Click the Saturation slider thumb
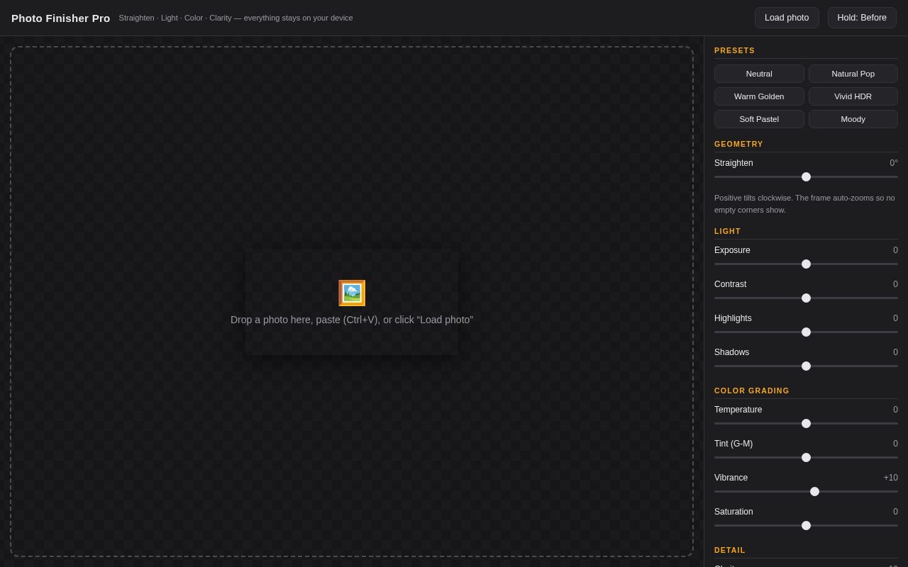Image resolution: width=908 pixels, height=567 pixels. pos(806,525)
